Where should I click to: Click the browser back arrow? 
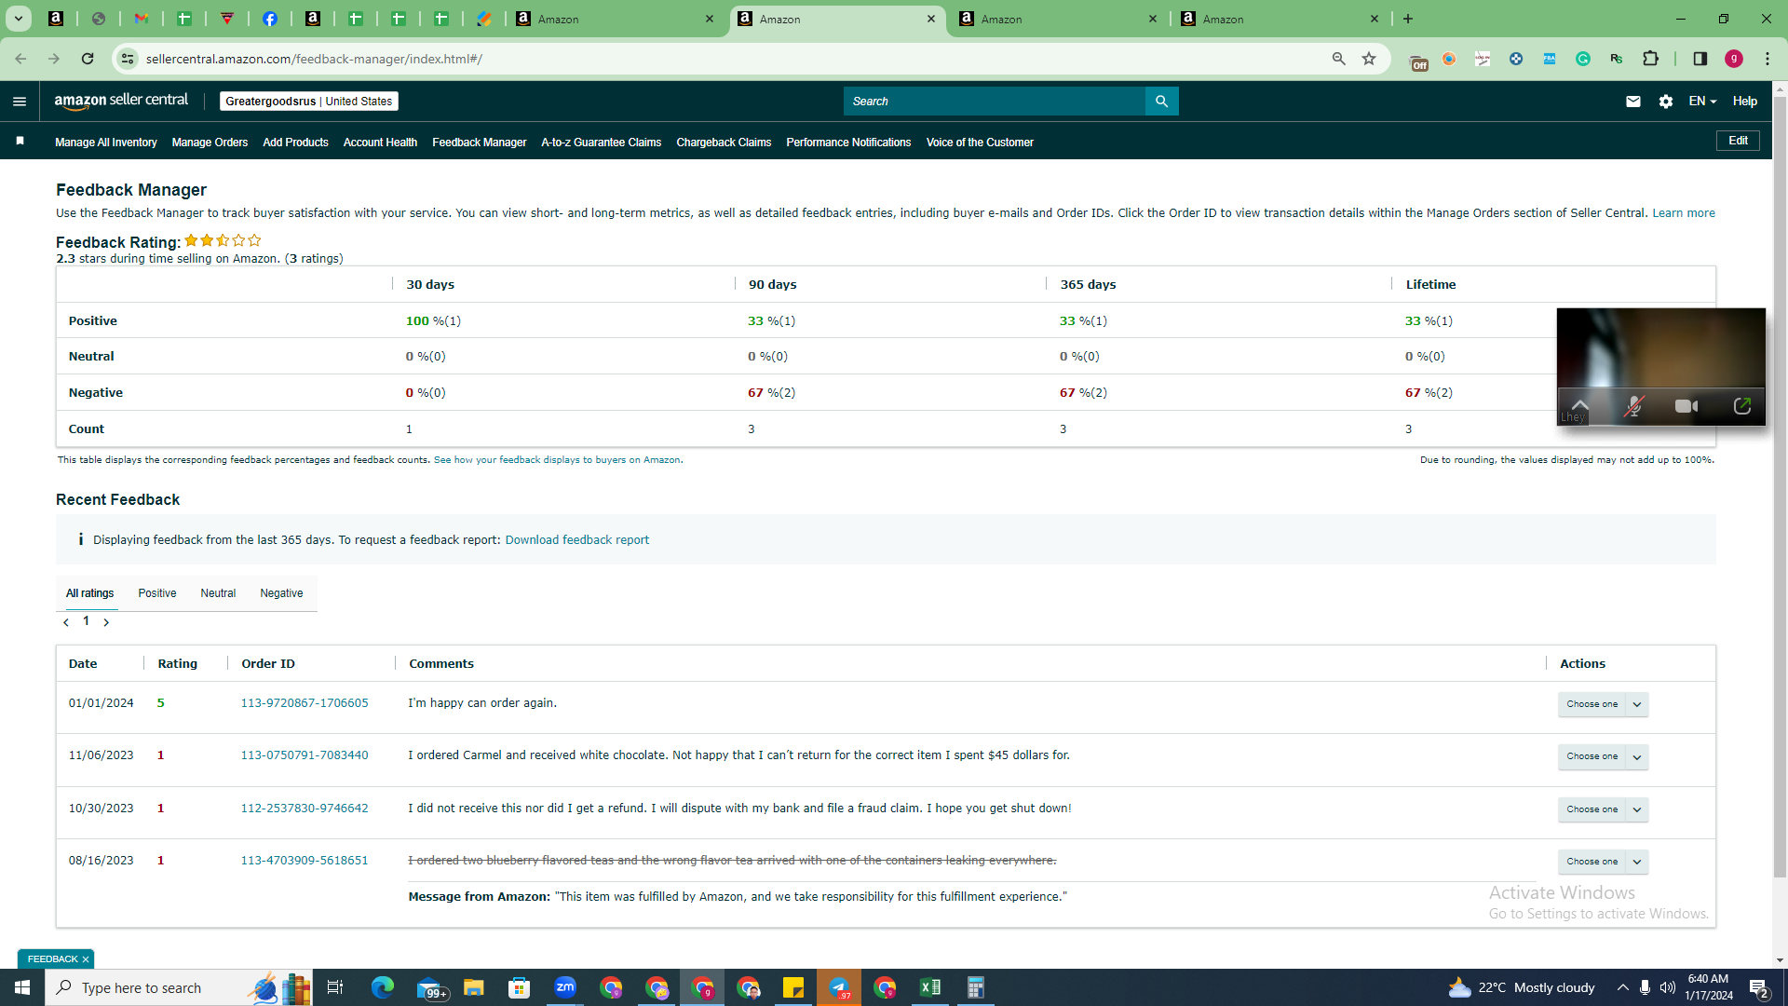[20, 59]
